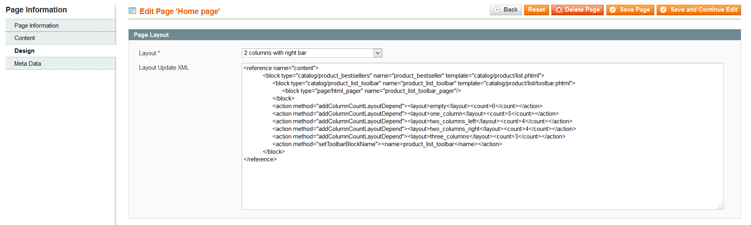Select the Design tab

click(x=24, y=51)
